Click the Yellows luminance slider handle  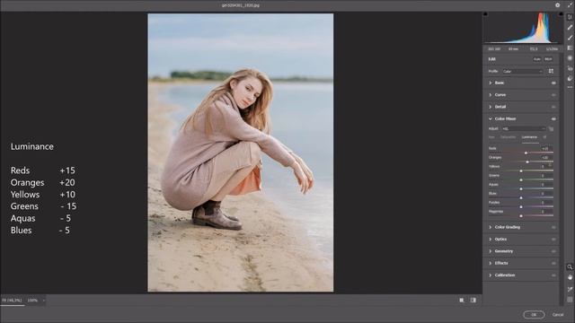pos(521,171)
